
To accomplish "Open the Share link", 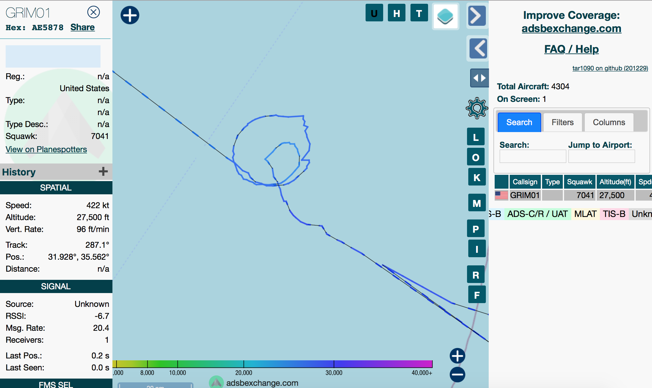I will tap(82, 27).
